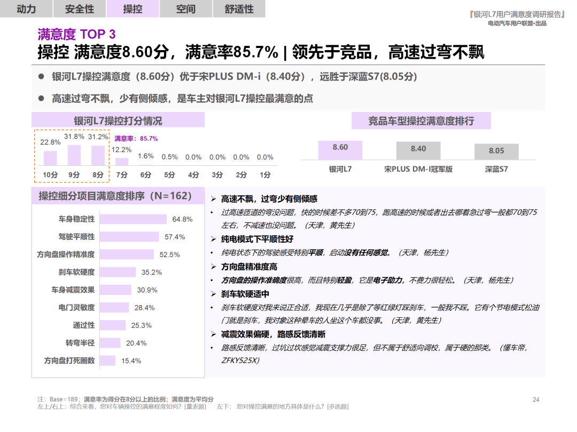The height and width of the screenshot is (432, 577).
Task: Click the 通过性 row label
Action: [83, 325]
